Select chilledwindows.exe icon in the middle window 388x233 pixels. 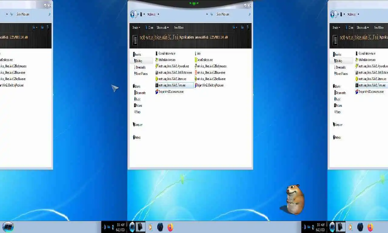click(x=157, y=60)
